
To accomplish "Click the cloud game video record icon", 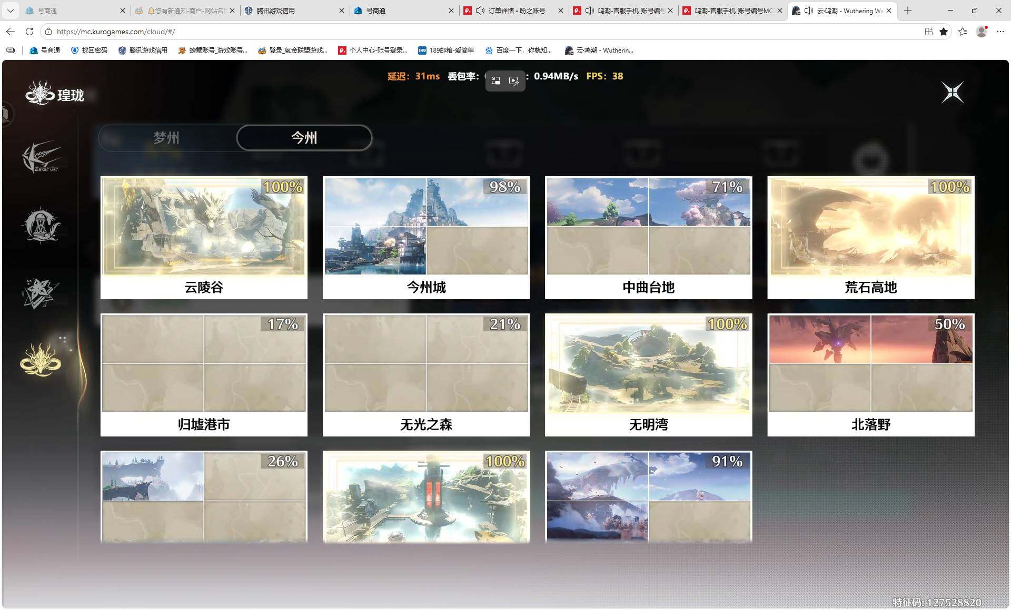I will click(514, 81).
